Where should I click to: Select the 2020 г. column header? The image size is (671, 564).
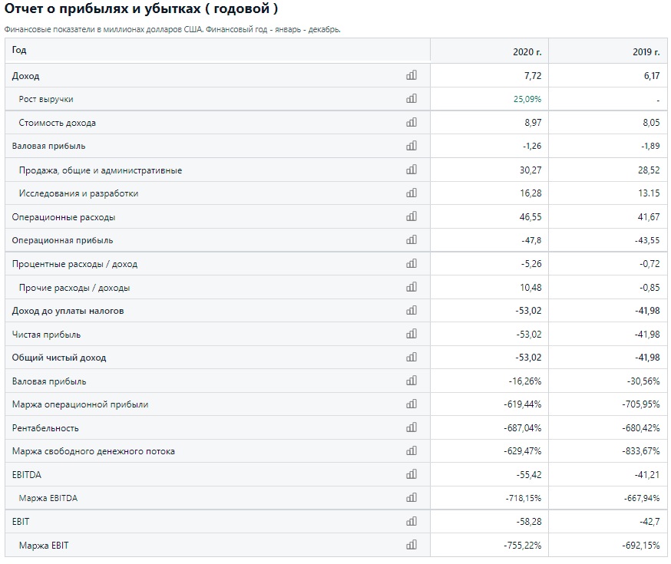coord(527,51)
